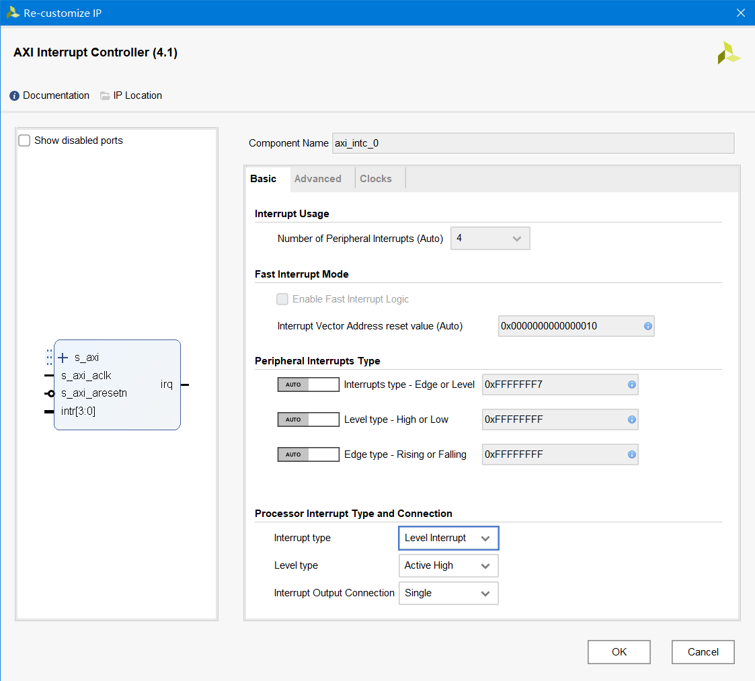Click the Vivado icon in the title bar
The image size is (755, 681).
(x=13, y=13)
